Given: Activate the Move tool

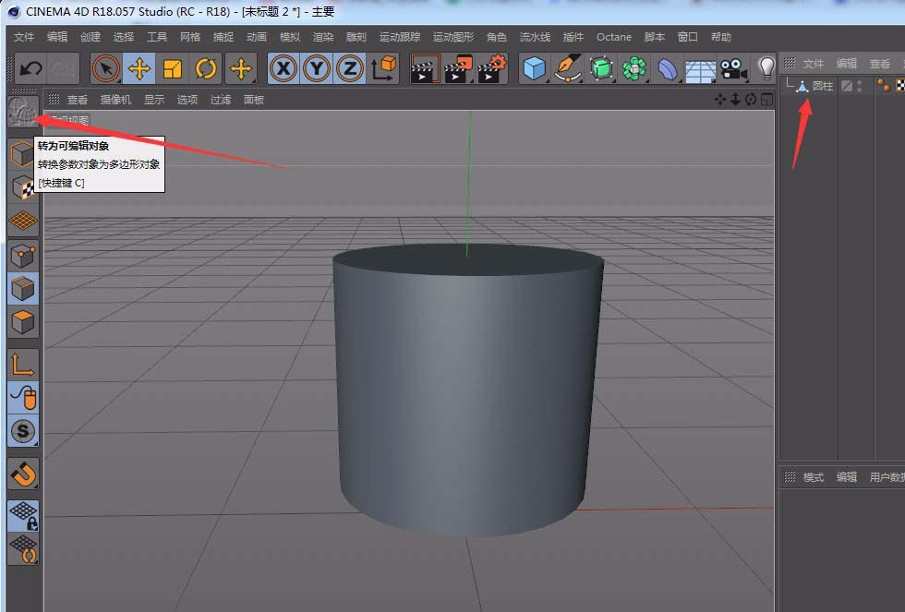Looking at the screenshot, I should pos(139,69).
